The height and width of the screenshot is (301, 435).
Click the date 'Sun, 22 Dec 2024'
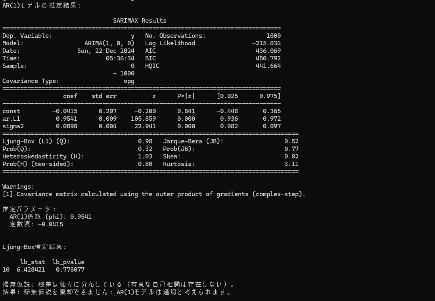[x=106, y=51]
